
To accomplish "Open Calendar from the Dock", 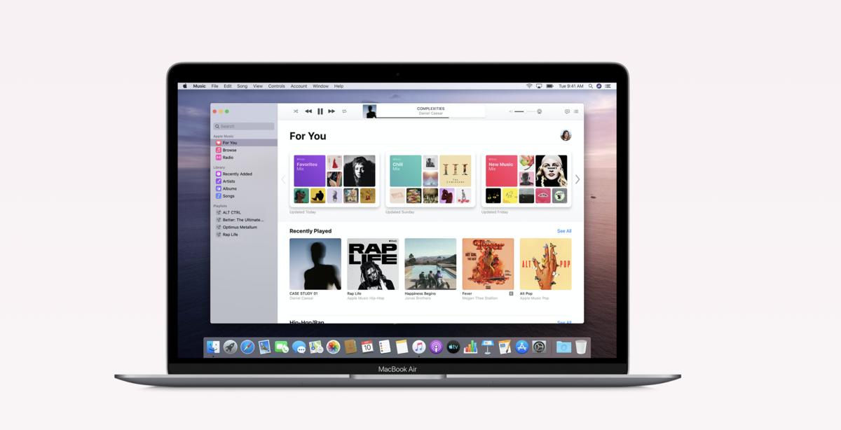I will [367, 347].
